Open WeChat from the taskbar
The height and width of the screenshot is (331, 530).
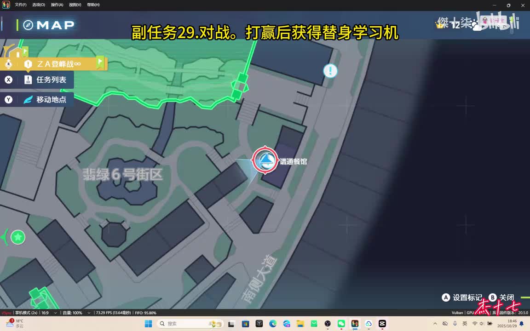(x=341, y=324)
